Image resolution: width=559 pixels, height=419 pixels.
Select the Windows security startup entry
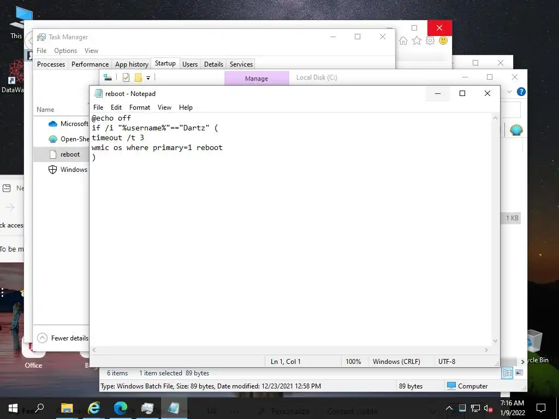tap(61, 170)
